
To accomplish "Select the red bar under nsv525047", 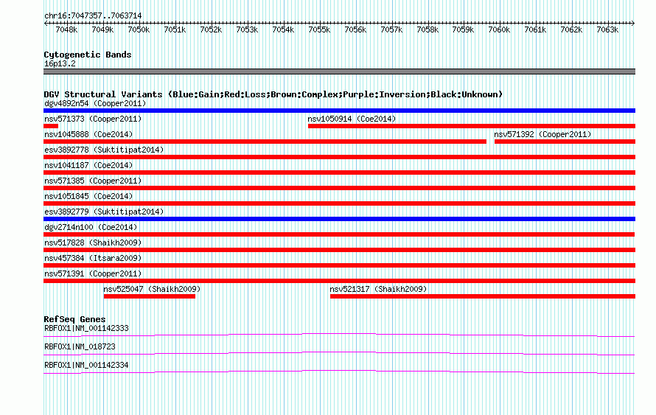I will (150, 296).
